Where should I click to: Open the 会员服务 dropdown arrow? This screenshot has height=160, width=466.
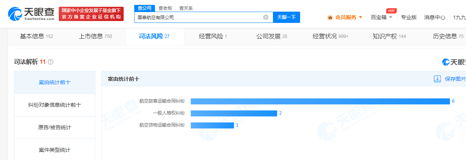pyautogui.click(x=361, y=17)
